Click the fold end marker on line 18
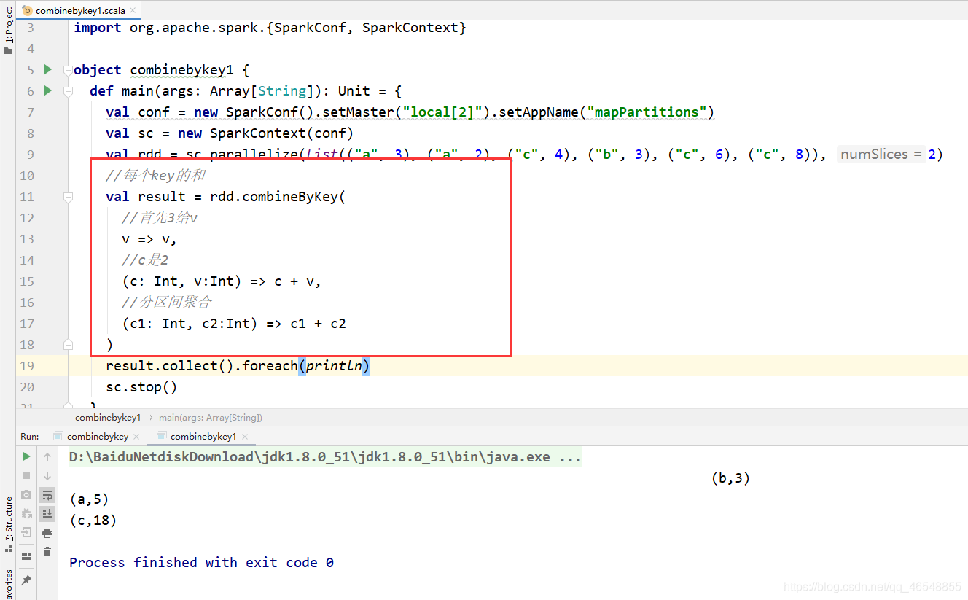 click(68, 343)
